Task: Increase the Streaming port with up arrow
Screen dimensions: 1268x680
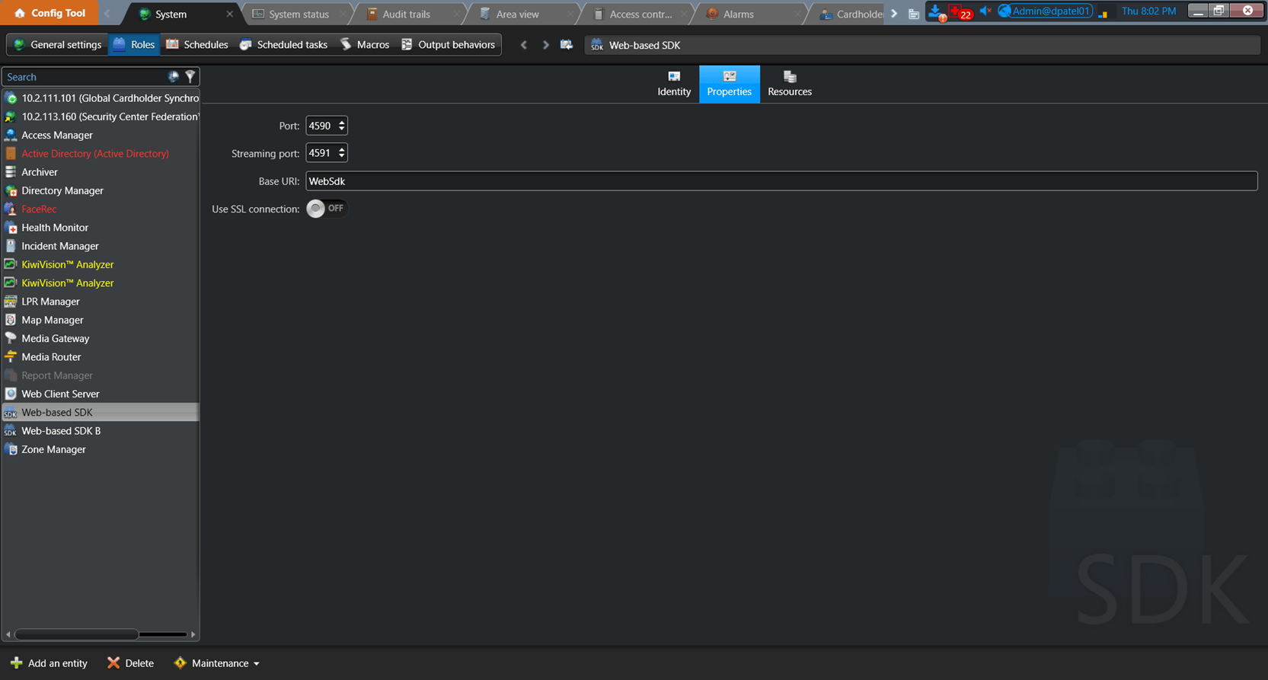Action: pyautogui.click(x=342, y=149)
